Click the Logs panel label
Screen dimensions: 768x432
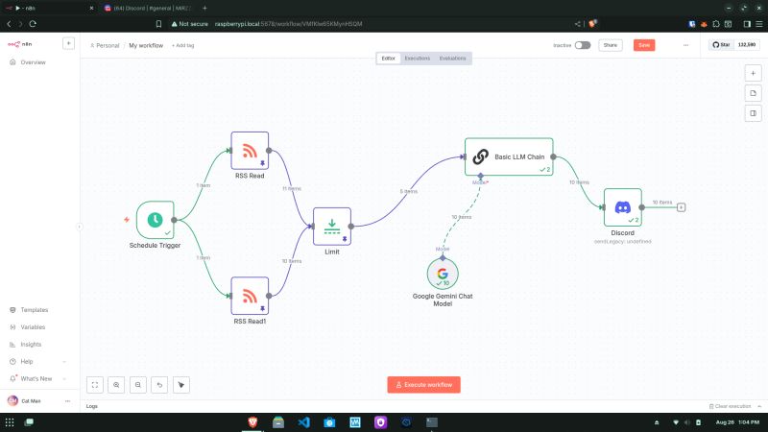(x=92, y=406)
